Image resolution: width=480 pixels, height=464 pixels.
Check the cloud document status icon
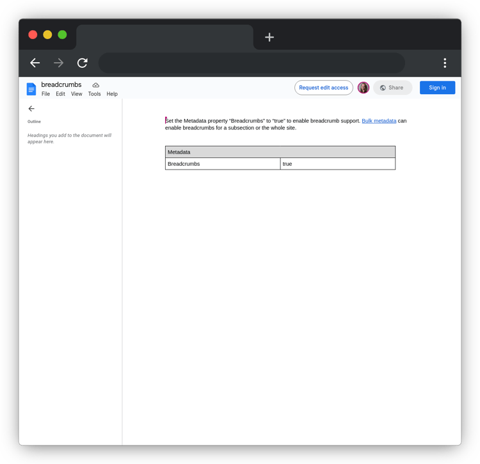(x=96, y=85)
